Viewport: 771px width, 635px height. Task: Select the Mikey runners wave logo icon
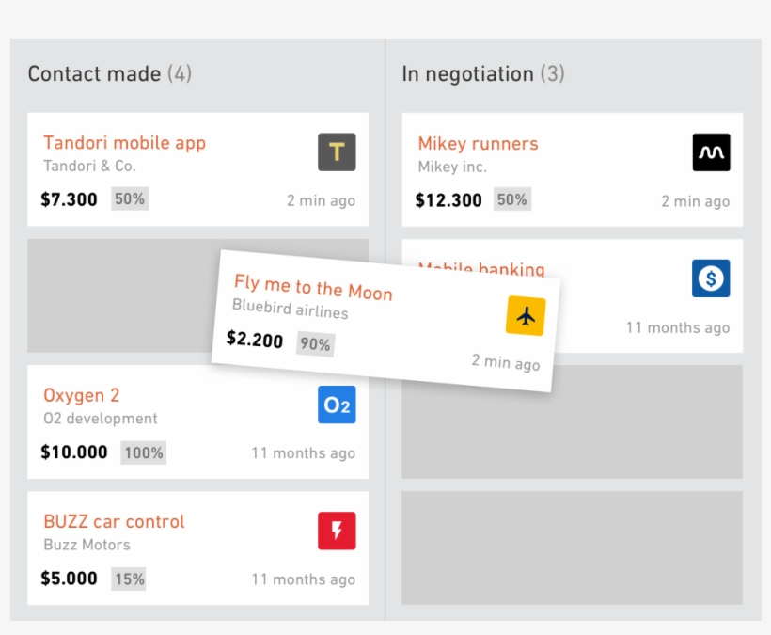click(711, 151)
